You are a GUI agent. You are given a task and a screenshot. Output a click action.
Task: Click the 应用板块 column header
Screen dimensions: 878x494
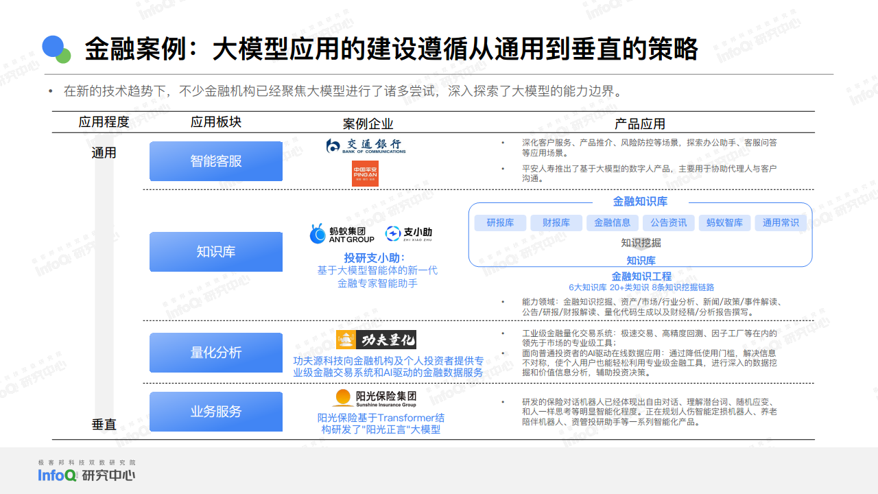tap(216, 122)
